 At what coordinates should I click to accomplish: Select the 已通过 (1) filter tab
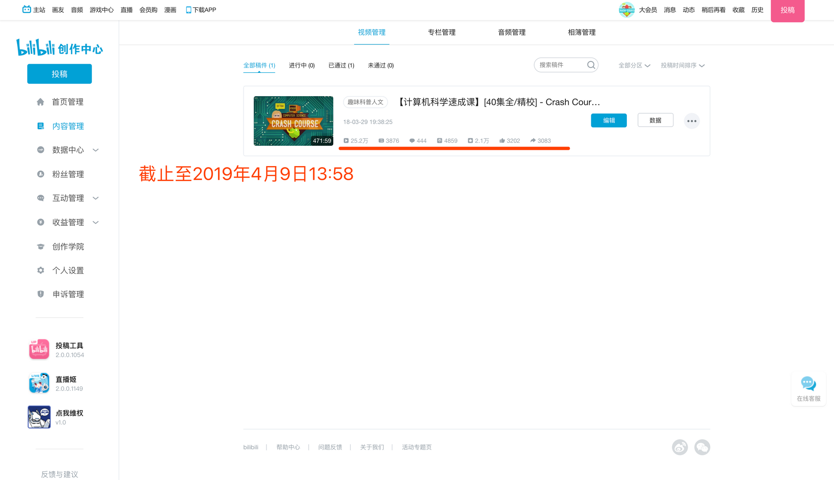pyautogui.click(x=341, y=65)
